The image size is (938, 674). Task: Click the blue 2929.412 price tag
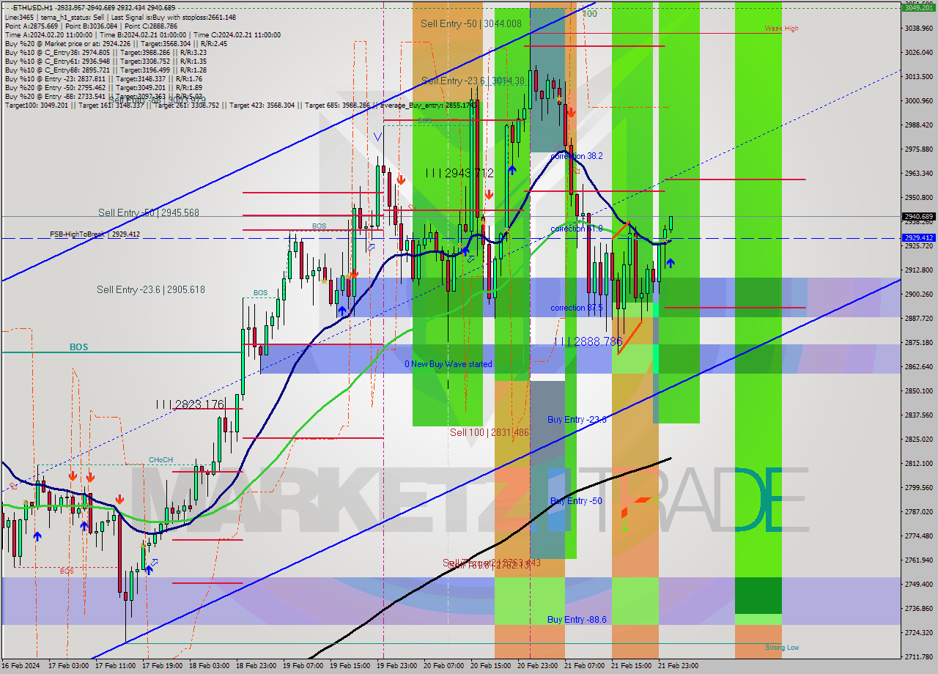(919, 237)
